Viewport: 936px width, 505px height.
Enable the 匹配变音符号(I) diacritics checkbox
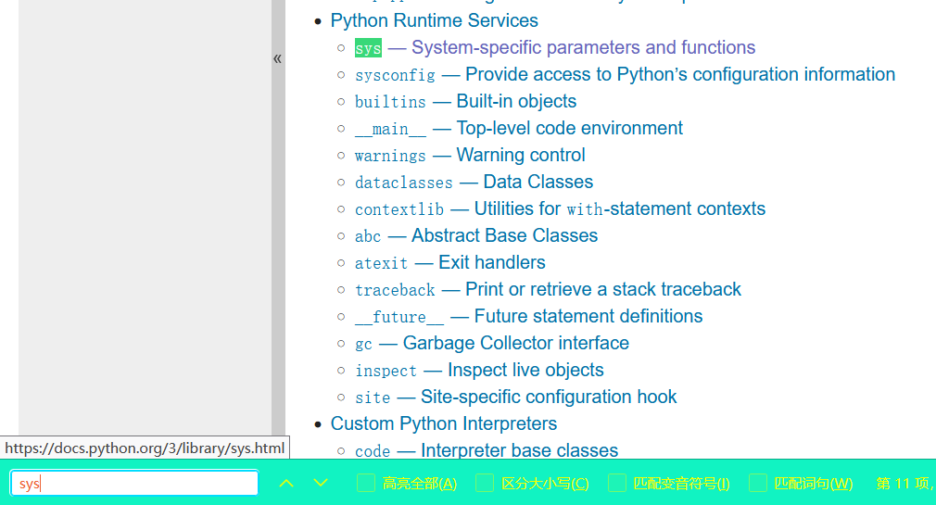(617, 483)
